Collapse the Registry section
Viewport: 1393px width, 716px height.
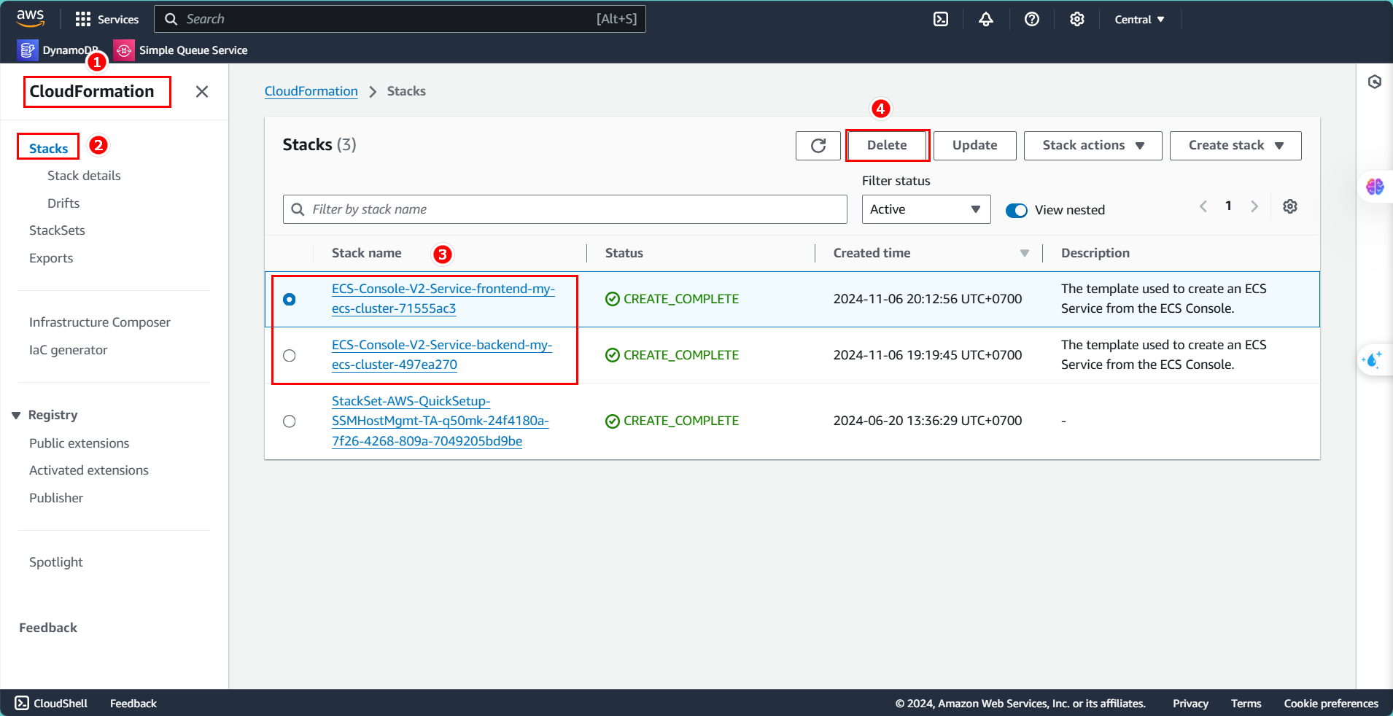pyautogui.click(x=16, y=415)
